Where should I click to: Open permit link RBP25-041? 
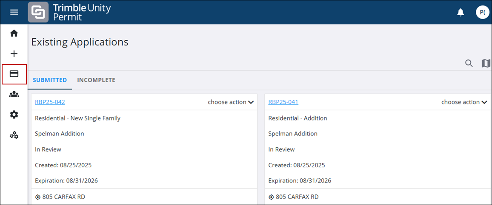283,102
